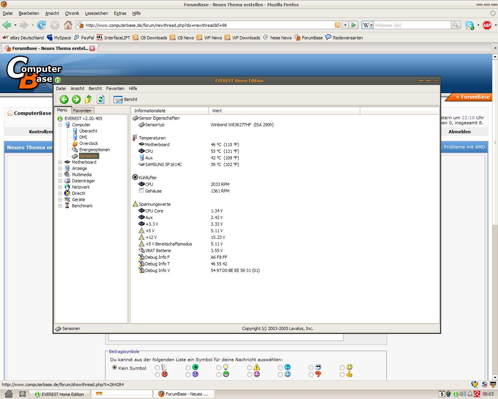Click EVEREST v2.20.405 root node
This screenshot has width=498, height=399.
point(83,118)
